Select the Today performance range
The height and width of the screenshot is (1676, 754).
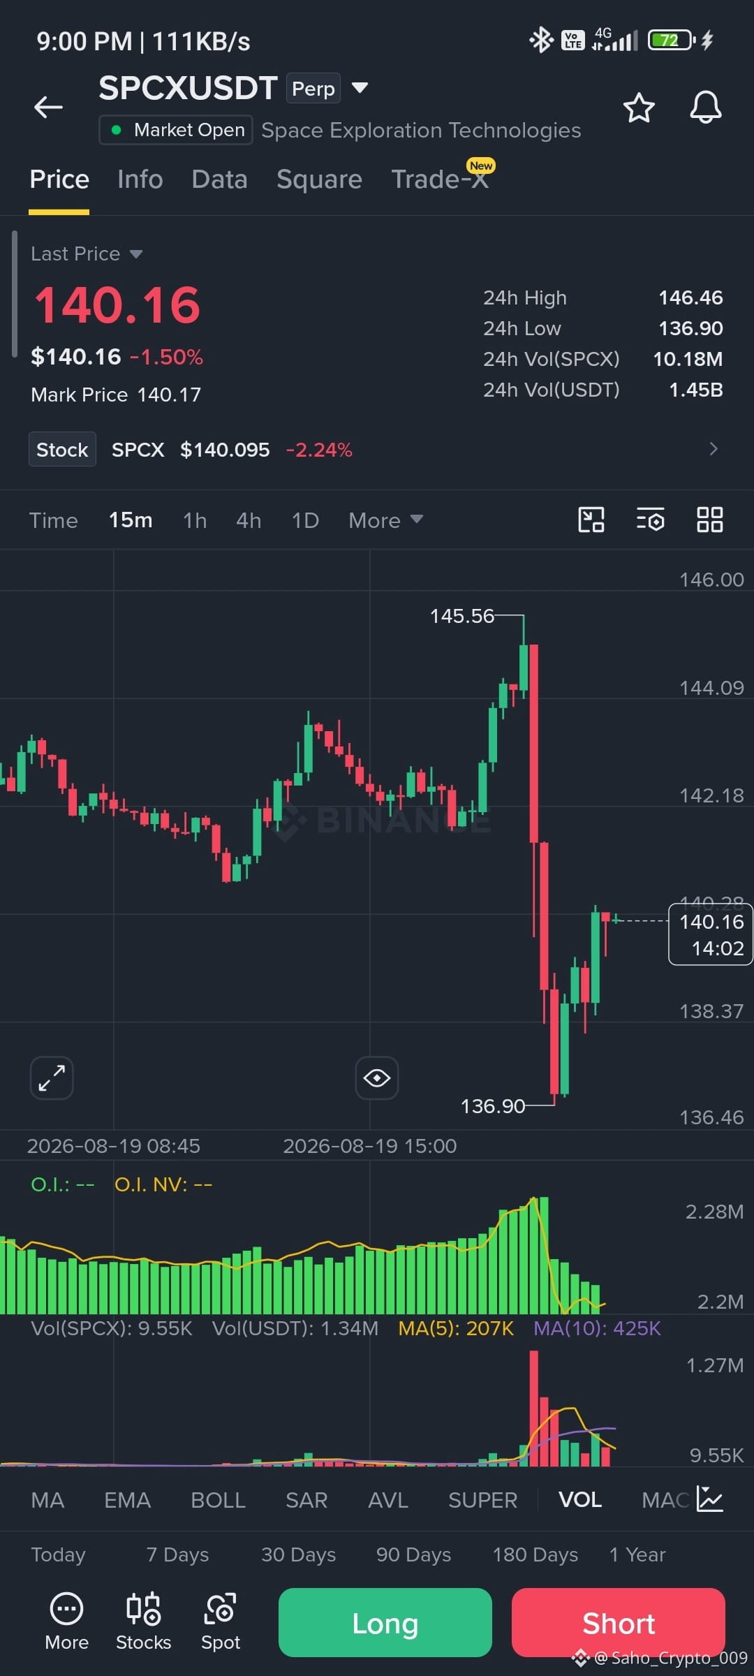(x=58, y=1554)
